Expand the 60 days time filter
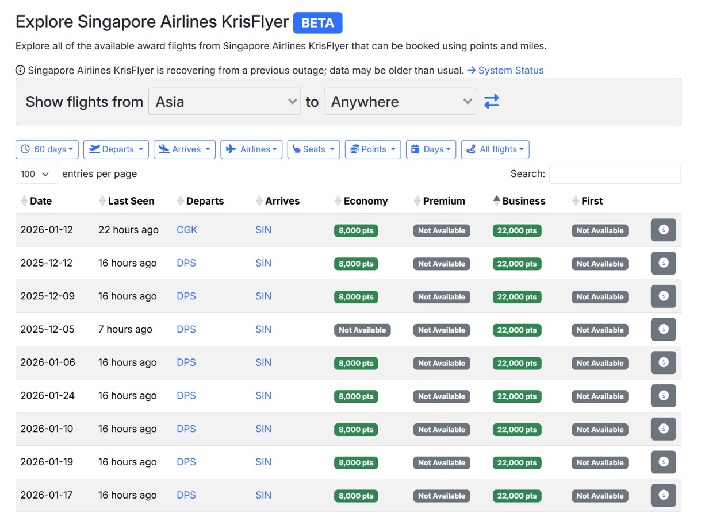Image resolution: width=705 pixels, height=517 pixels. (47, 149)
